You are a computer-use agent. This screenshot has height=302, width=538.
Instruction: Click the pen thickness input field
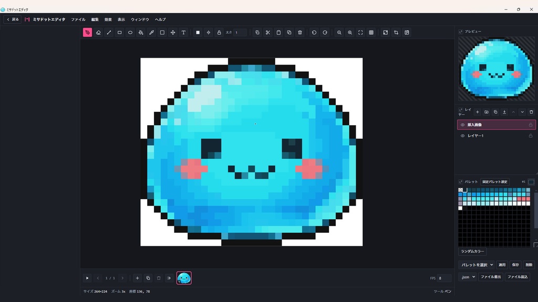[240, 33]
